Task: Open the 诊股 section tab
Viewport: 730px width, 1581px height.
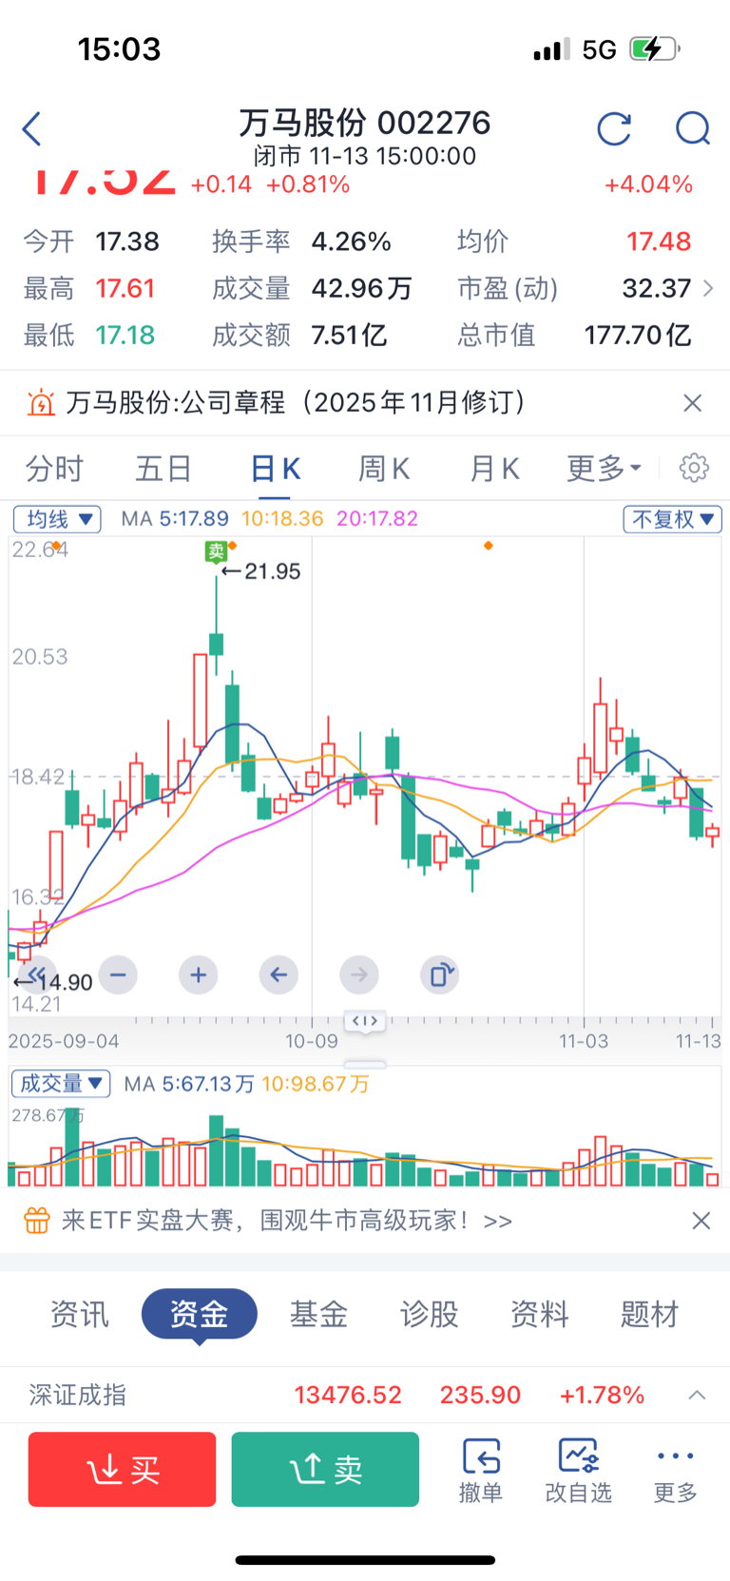Action: coord(430,1315)
